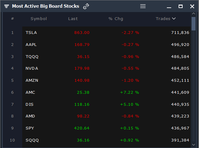Click the filter funnel icon in title bar
The width and height of the screenshot is (199, 148).
(x=6, y=6)
